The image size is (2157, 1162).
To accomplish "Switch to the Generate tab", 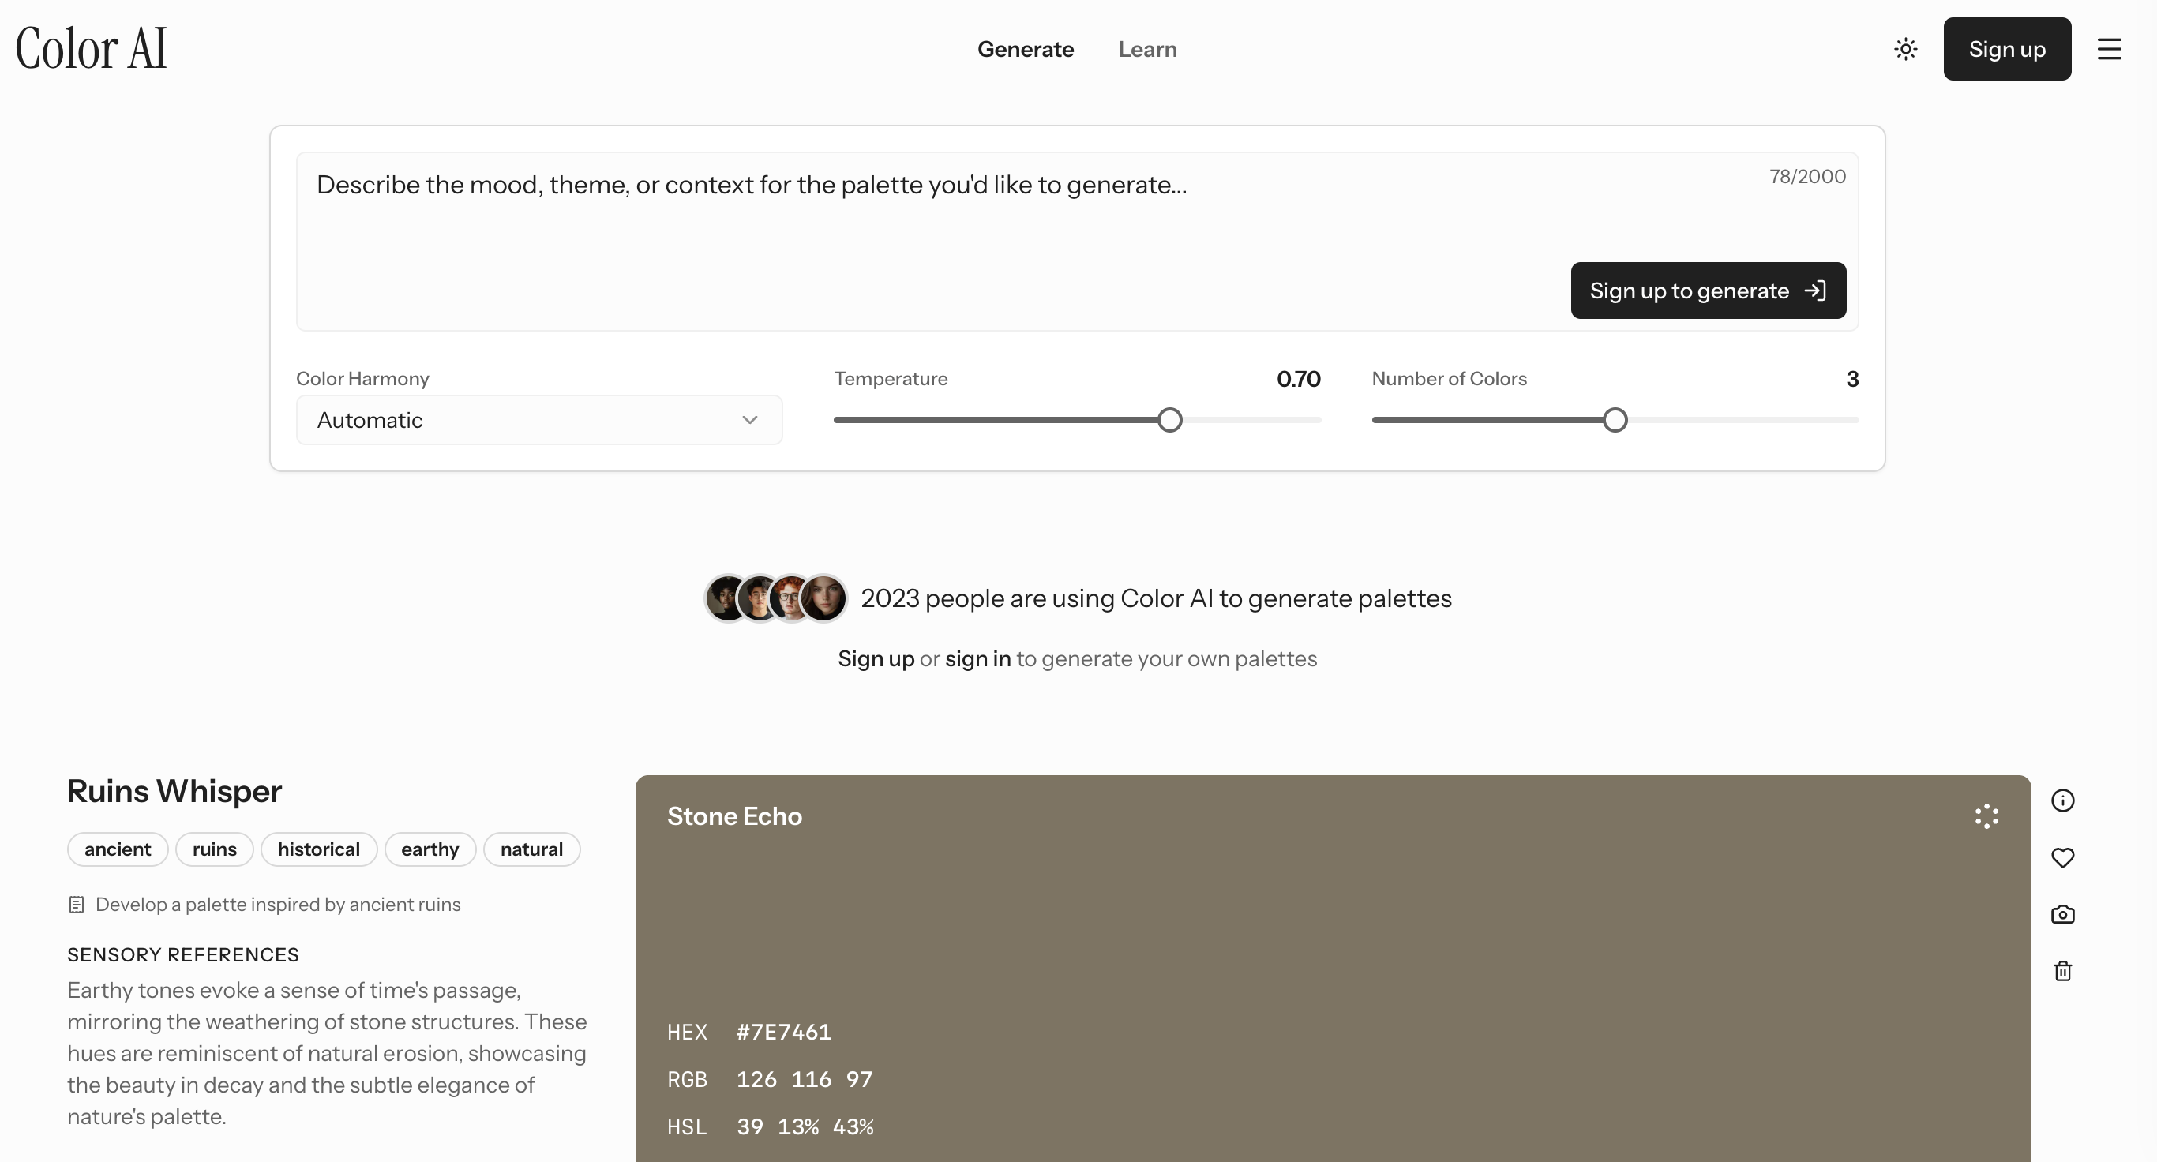I will point(1025,50).
